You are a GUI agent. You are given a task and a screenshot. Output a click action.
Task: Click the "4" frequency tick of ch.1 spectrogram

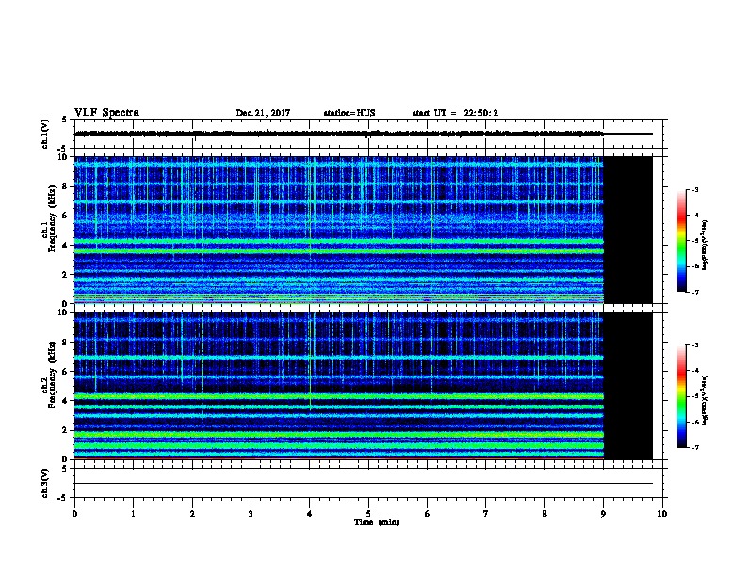point(65,246)
